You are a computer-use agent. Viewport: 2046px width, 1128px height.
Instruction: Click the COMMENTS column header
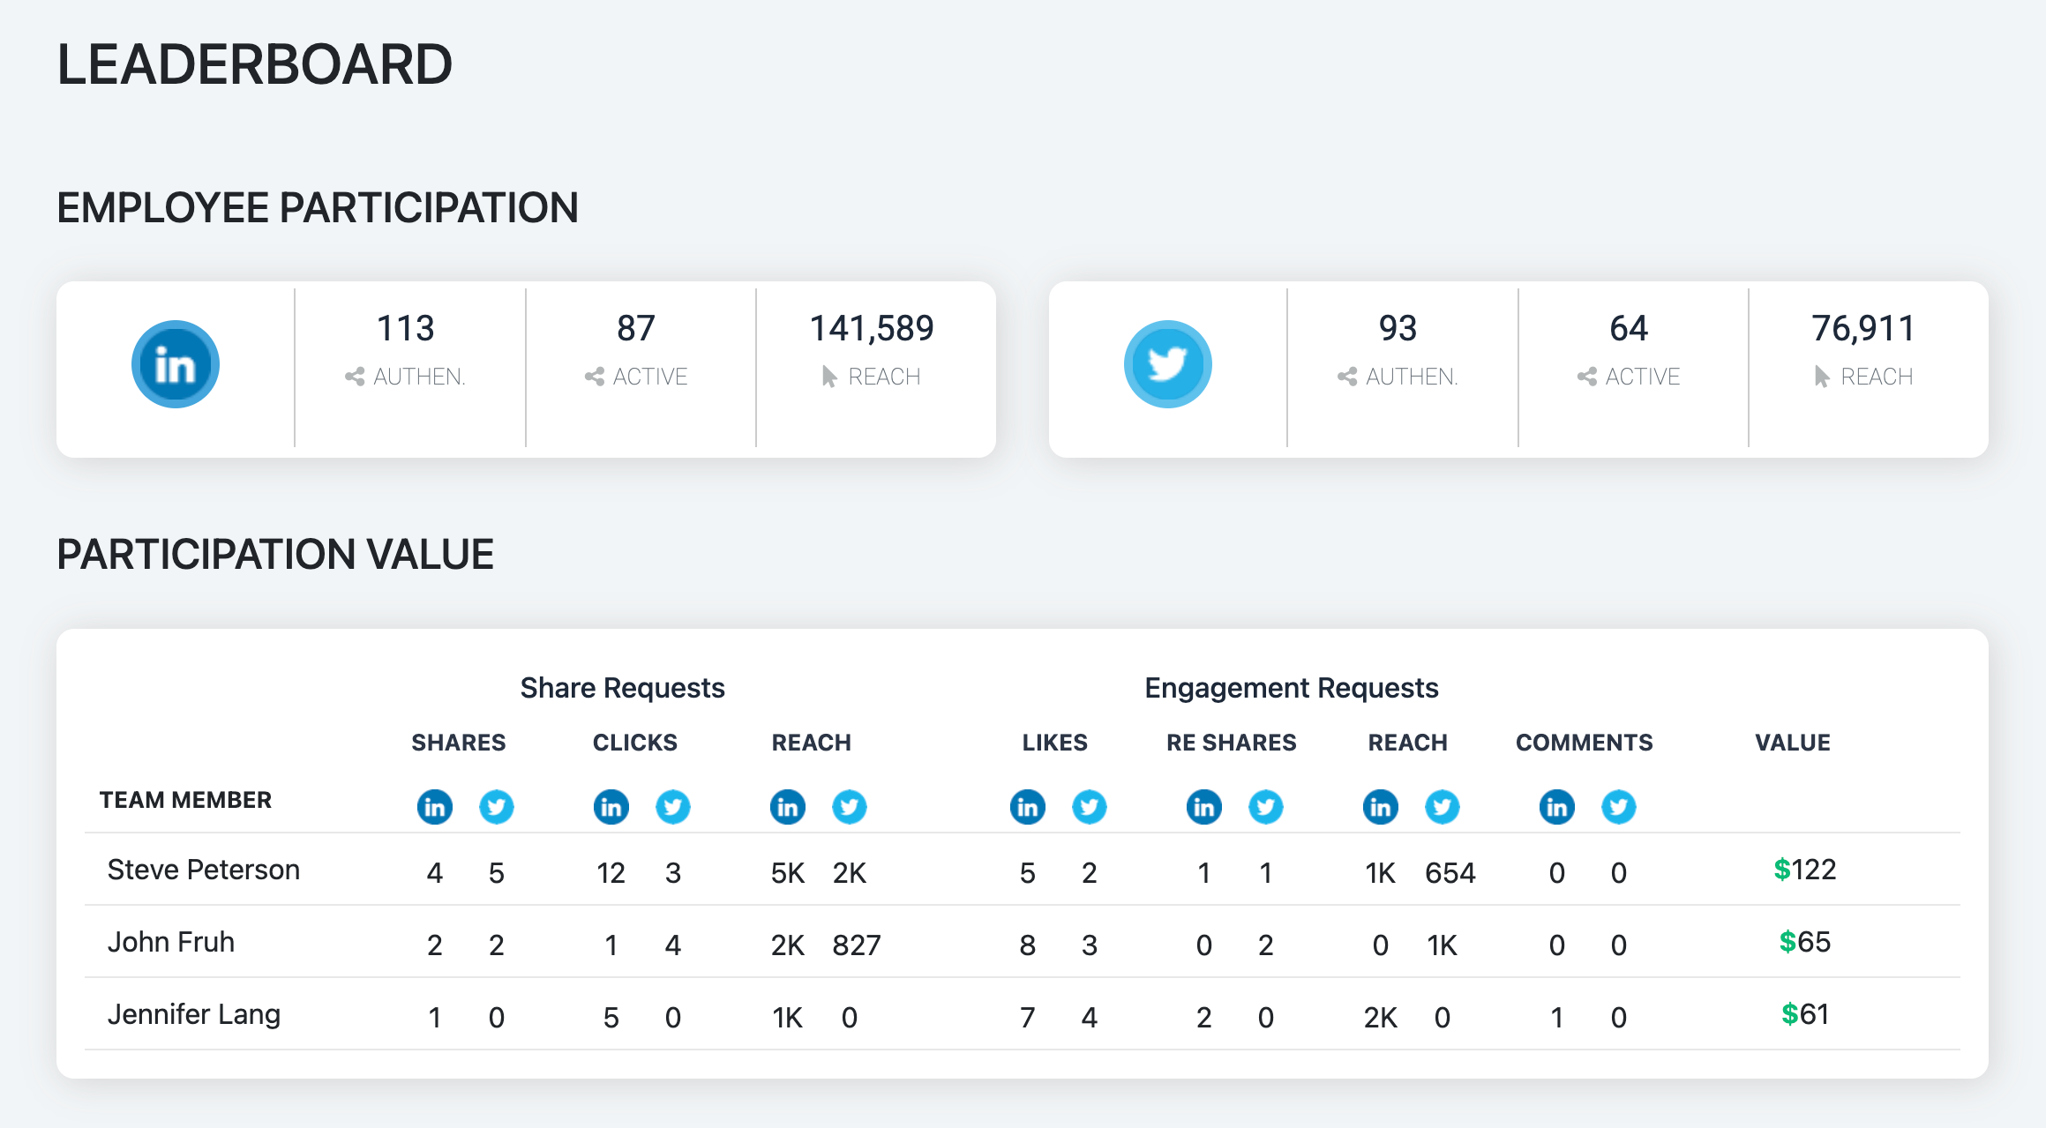tap(1584, 743)
